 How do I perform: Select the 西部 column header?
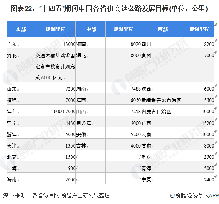162,29
